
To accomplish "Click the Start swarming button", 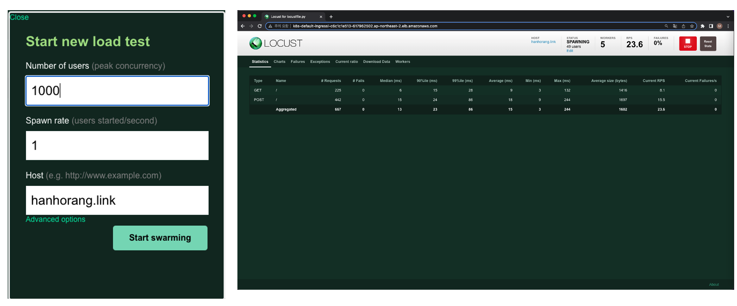I will click(x=160, y=238).
